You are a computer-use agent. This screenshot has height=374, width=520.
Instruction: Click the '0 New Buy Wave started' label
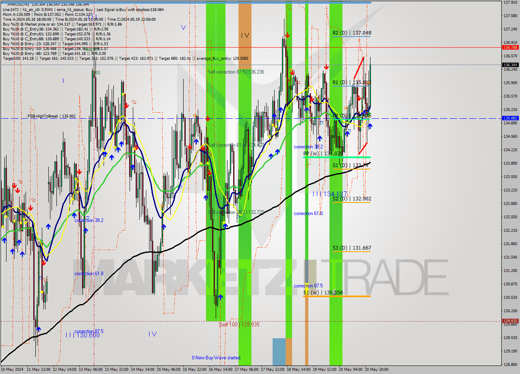tap(216, 358)
